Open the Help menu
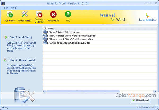 [13, 8]
